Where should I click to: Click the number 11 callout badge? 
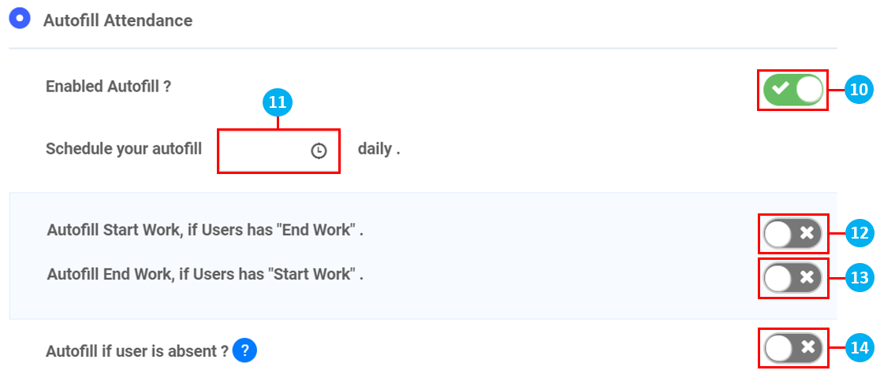278,102
